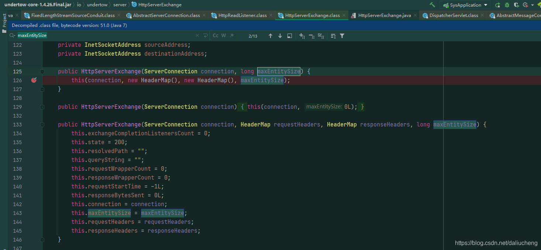
Task: Close the DispatcherServlet.class tab
Action: pyautogui.click(x=483, y=15)
